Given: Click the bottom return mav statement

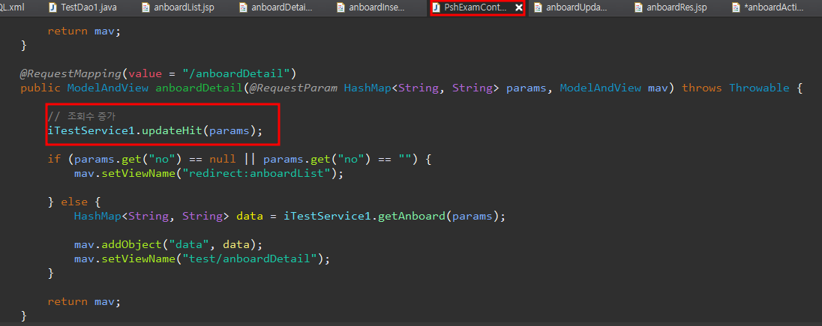Looking at the screenshot, I should click(x=85, y=301).
